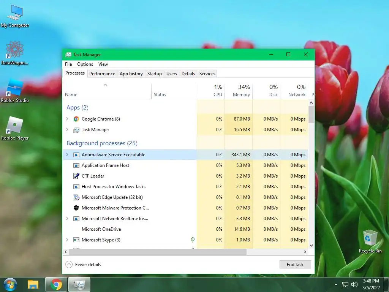
Task: Click the Fewer details label
Action: coord(88,265)
